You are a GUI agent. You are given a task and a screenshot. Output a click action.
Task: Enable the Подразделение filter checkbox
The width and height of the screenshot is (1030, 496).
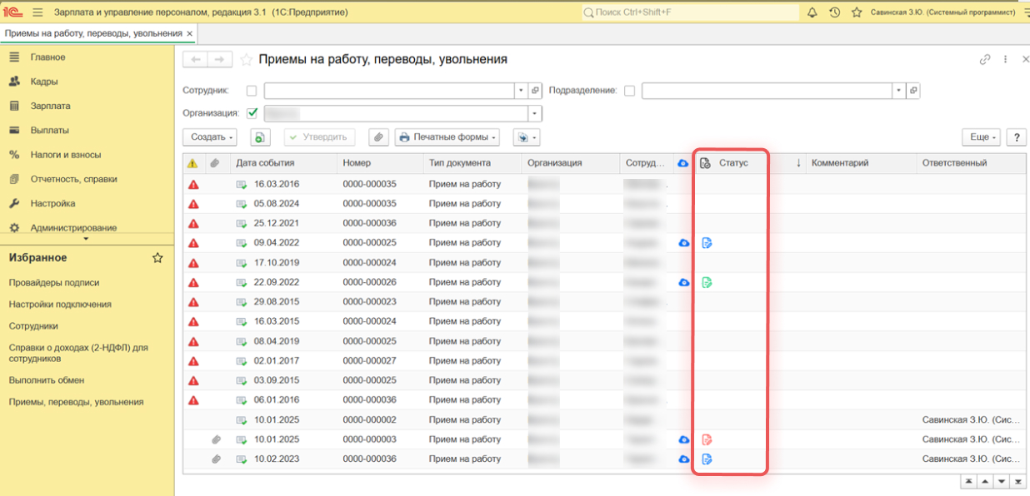[629, 91]
